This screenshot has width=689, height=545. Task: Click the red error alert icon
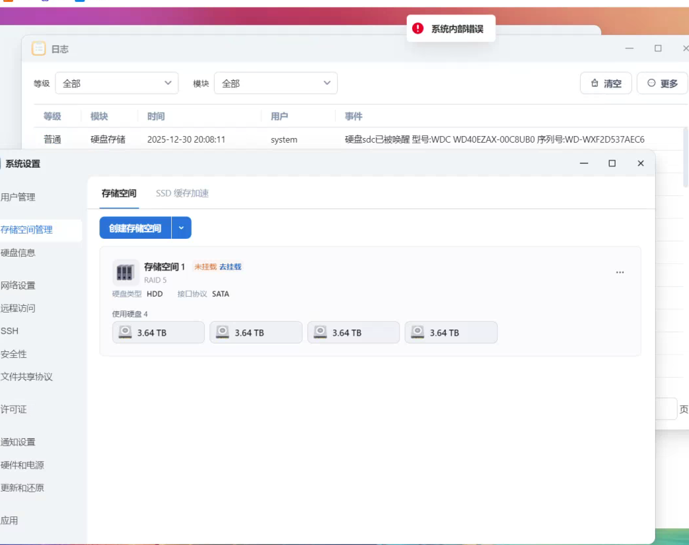click(418, 28)
